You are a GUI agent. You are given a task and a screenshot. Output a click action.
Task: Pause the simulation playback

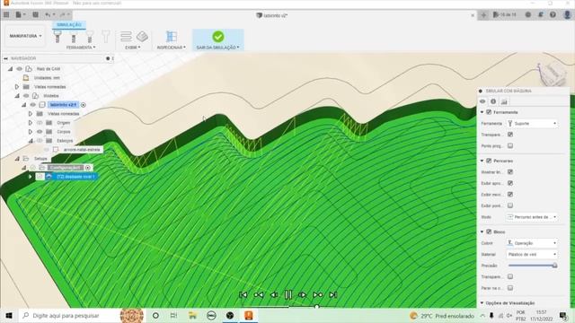[288, 295]
